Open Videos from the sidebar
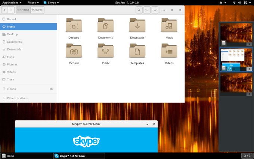254x159 pixels. [x=28, y=72]
